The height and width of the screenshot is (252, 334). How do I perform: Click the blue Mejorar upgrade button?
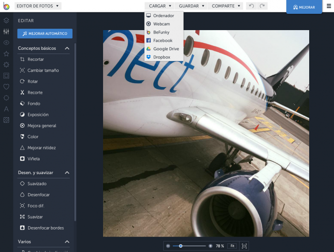point(303,7)
